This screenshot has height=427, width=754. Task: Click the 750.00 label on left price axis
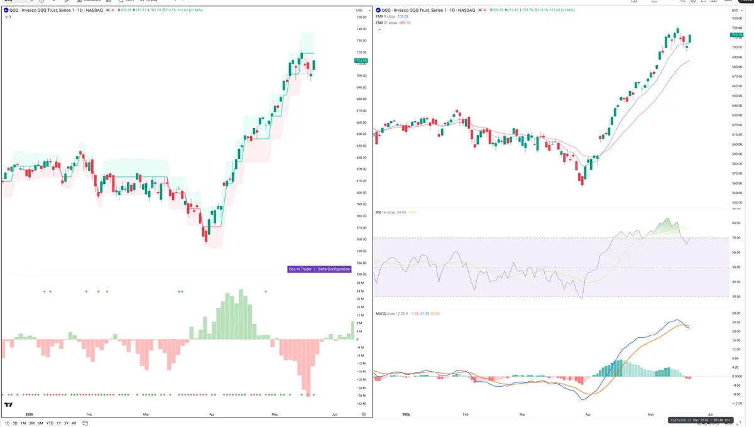[x=361, y=18]
